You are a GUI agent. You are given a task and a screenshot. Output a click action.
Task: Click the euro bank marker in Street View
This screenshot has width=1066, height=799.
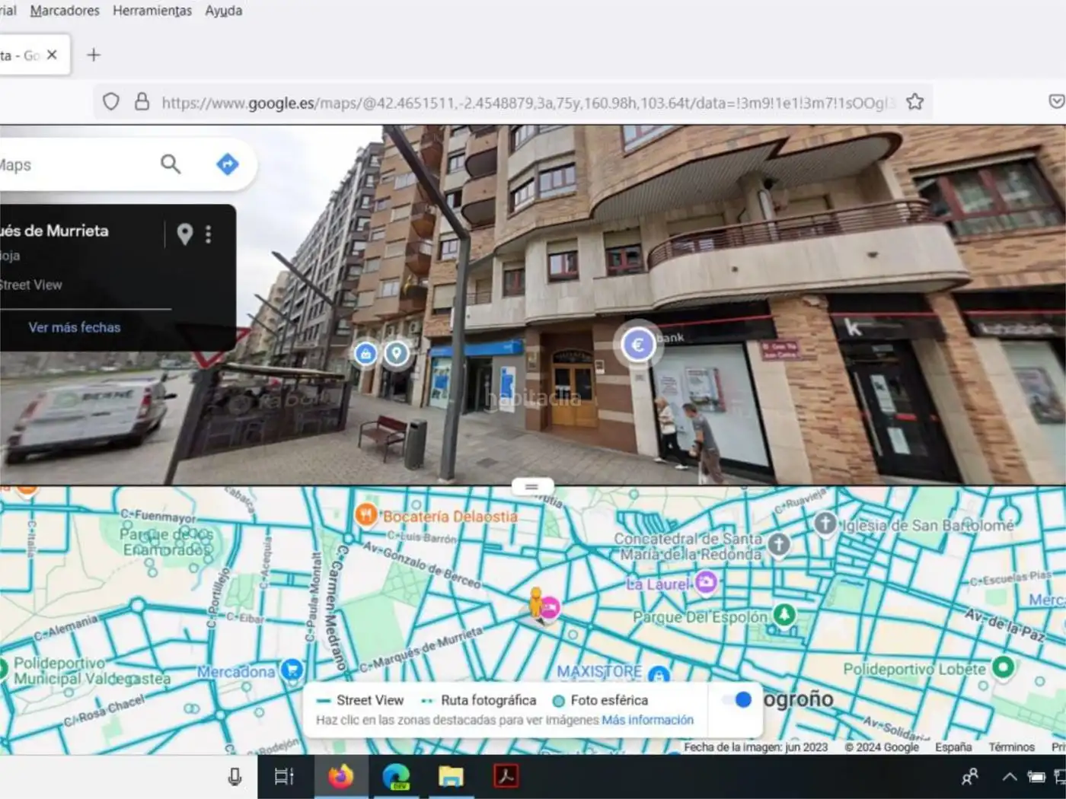pos(638,345)
